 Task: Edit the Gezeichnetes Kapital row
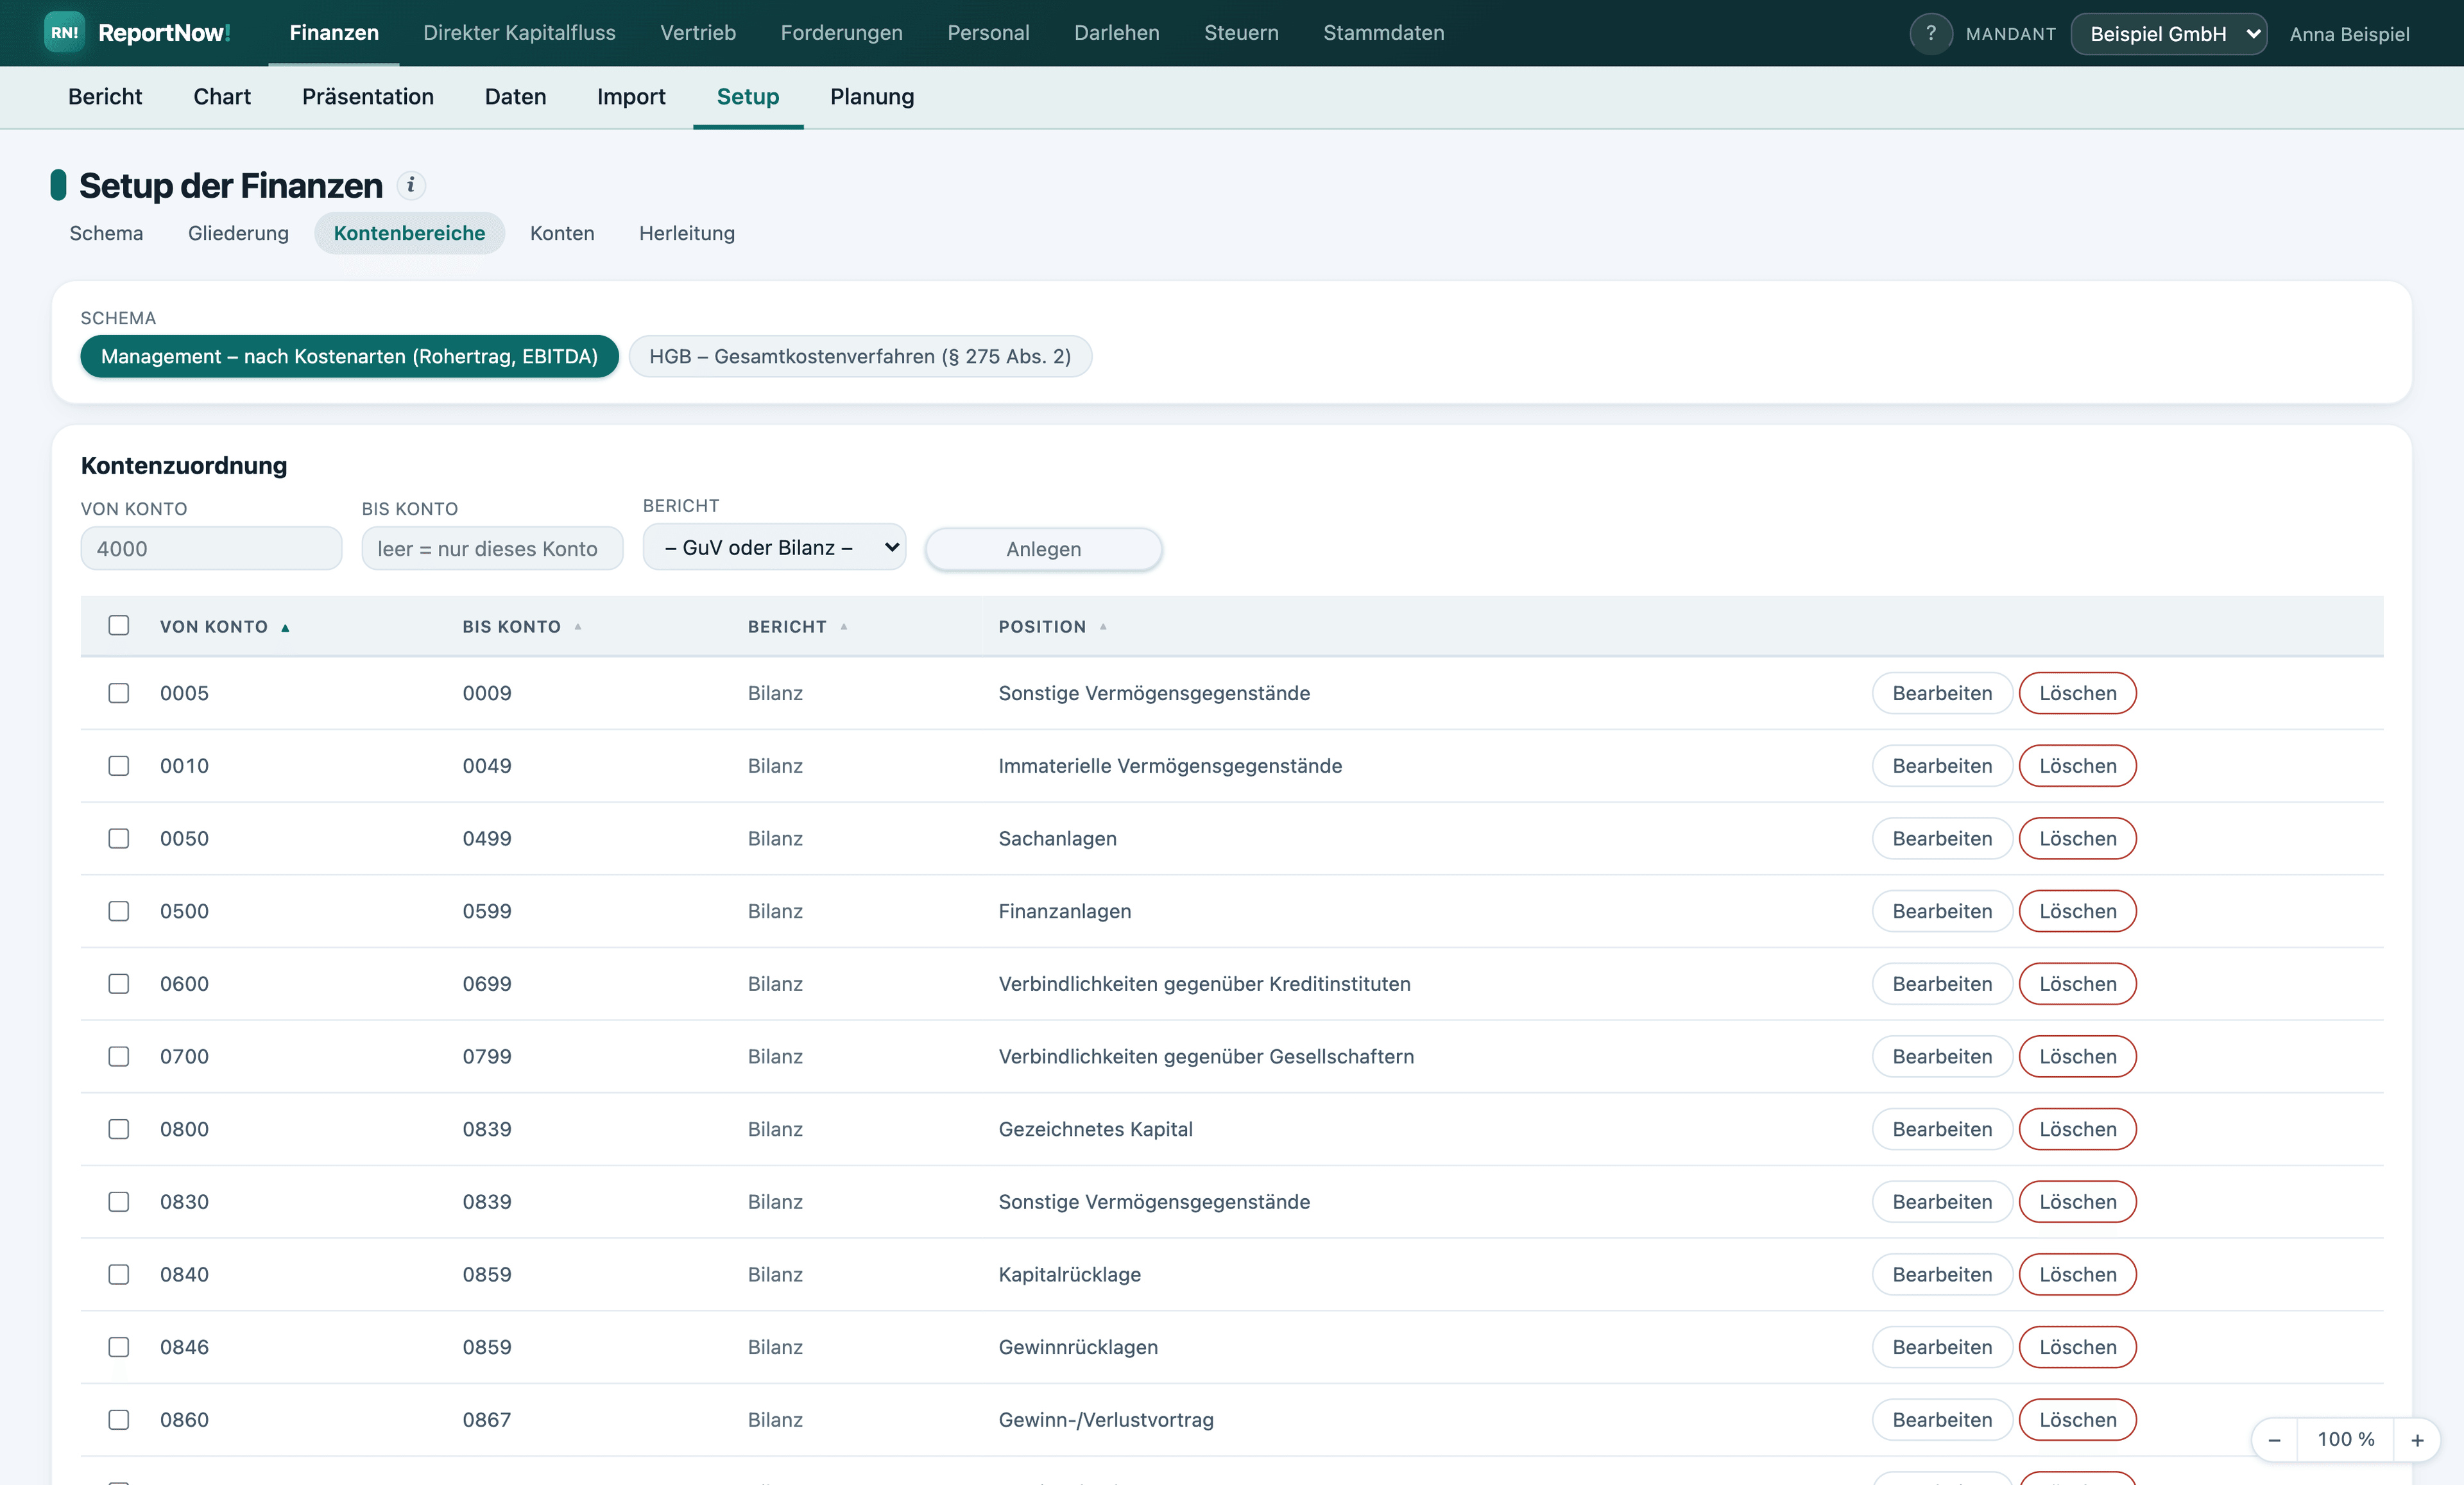click(1942, 1129)
